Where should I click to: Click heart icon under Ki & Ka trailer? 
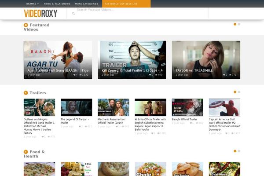152,133
